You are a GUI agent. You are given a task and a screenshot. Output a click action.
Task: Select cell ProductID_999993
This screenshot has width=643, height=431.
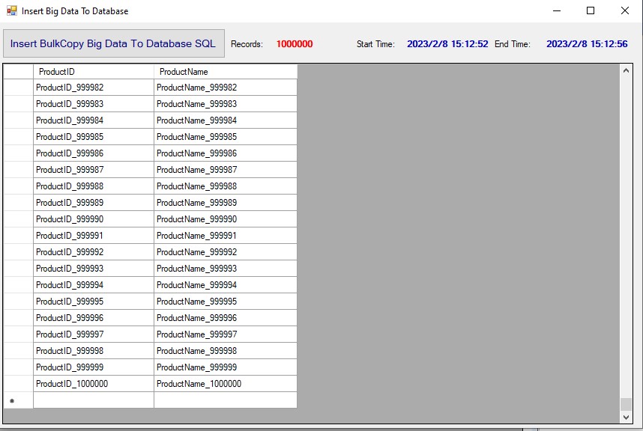tap(94, 269)
